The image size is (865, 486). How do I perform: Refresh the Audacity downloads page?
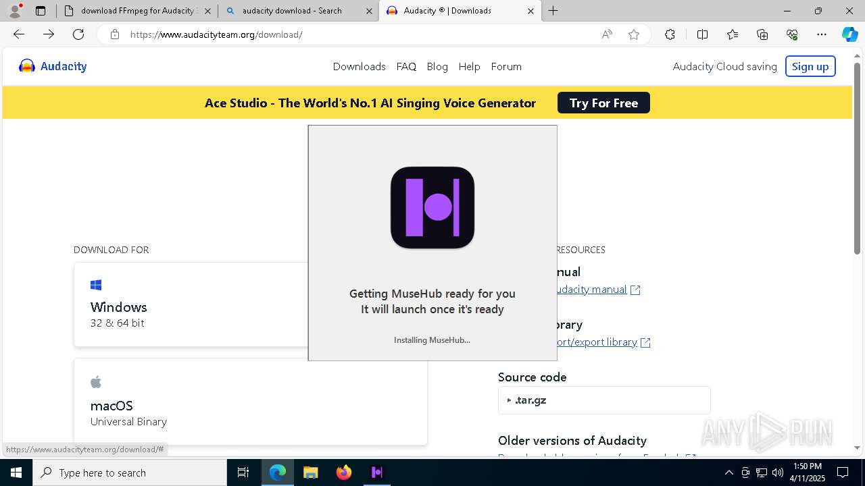[78, 34]
